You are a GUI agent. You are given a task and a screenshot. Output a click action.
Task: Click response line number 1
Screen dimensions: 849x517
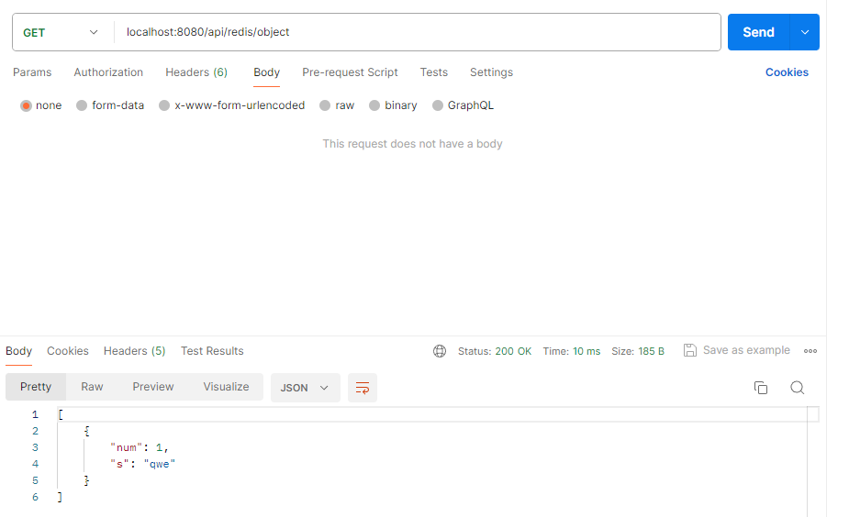pos(35,414)
